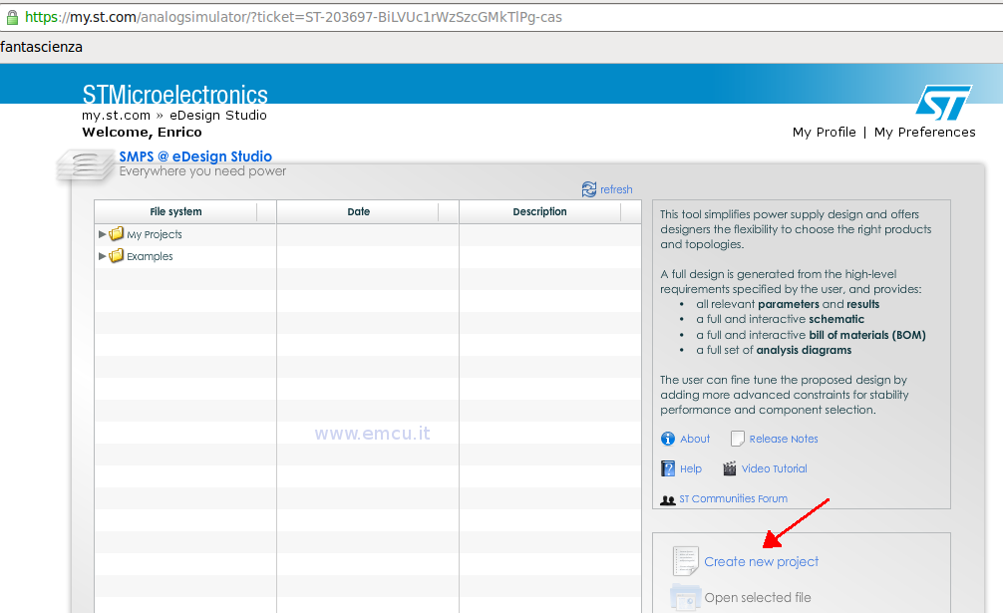1003x613 pixels.
Task: Expand the Examples tree node
Action: [102, 256]
